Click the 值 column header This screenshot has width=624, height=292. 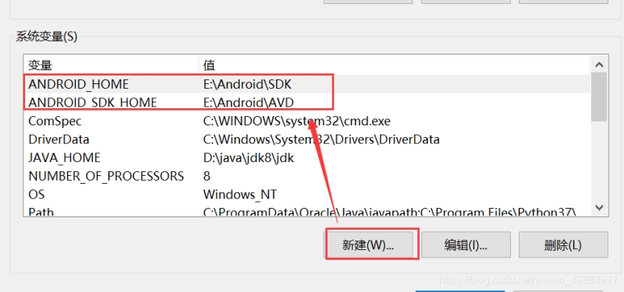(395, 65)
